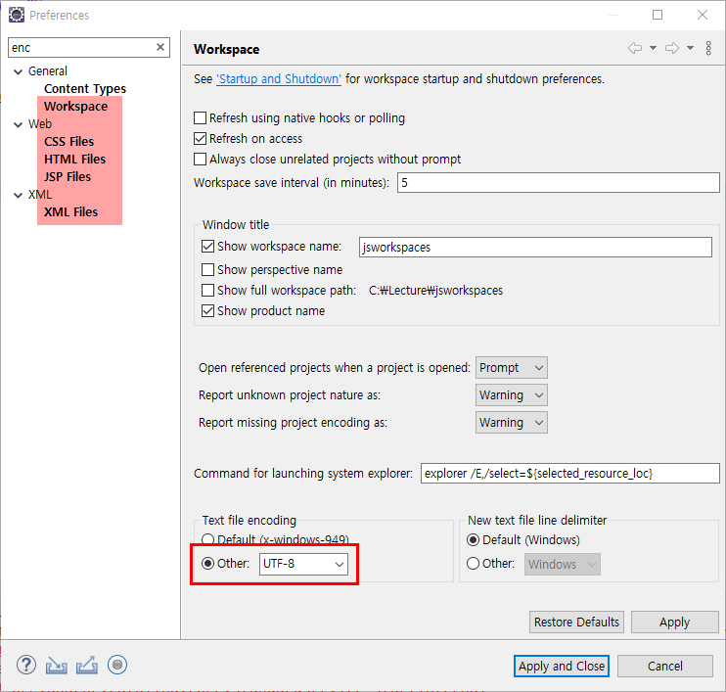The width and height of the screenshot is (726, 692).
Task: Collapse the Web tree node
Action: [18, 124]
